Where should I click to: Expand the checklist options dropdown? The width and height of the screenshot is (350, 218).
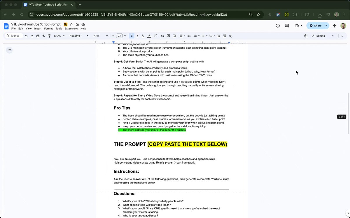tap(199, 36)
